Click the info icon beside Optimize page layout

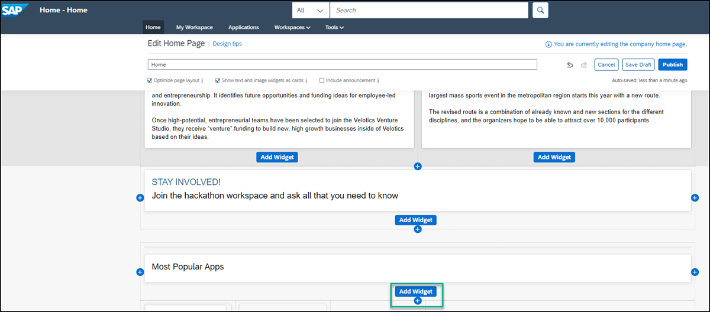click(x=202, y=80)
